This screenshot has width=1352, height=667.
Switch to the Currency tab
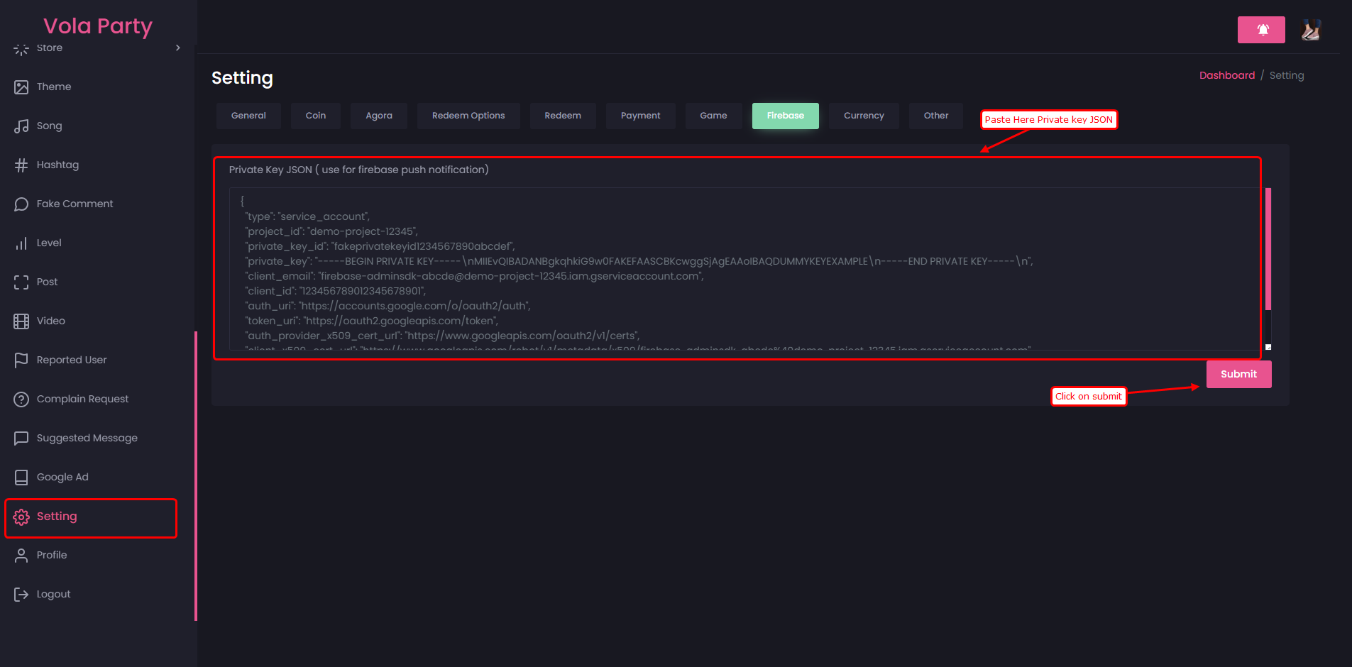pyautogui.click(x=864, y=116)
